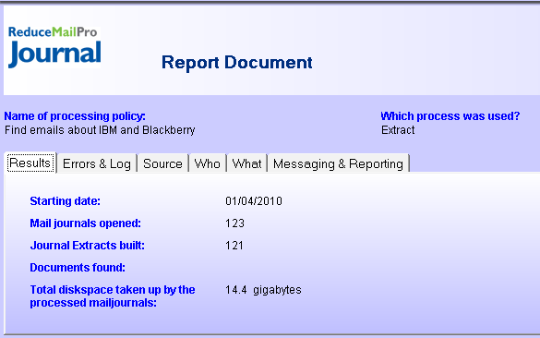Click the 'Name of processing policy:' label
The width and height of the screenshot is (540, 338).
[x=75, y=116]
